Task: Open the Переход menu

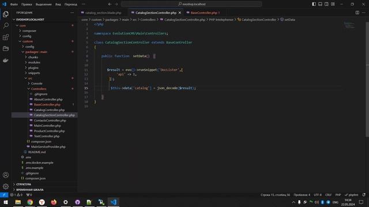Action: tap(70, 4)
